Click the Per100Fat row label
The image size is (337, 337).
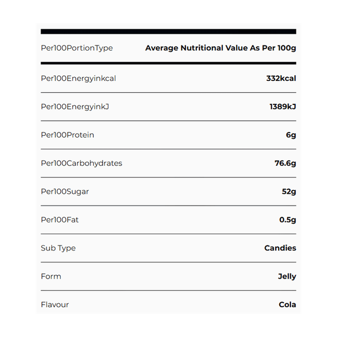[60, 220]
